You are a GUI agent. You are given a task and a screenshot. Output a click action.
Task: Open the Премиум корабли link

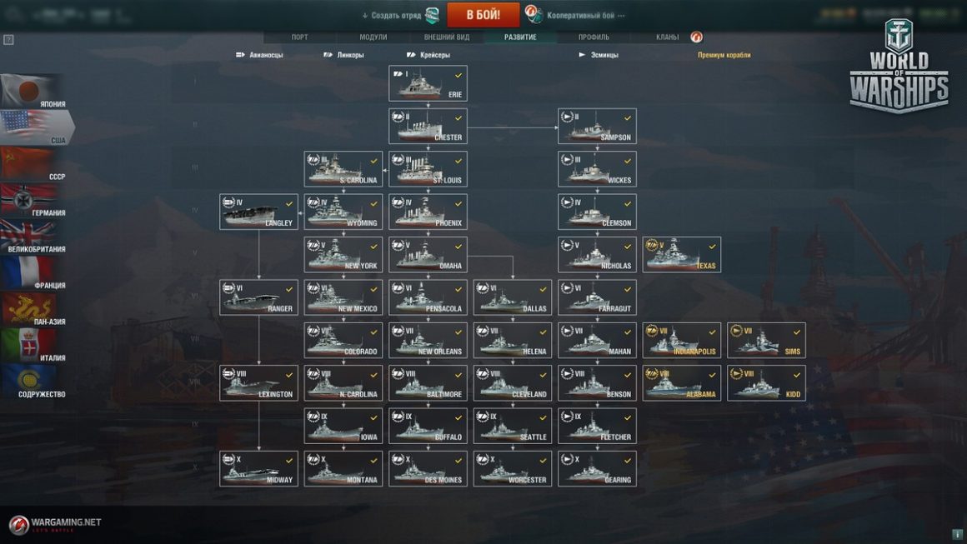pos(724,55)
